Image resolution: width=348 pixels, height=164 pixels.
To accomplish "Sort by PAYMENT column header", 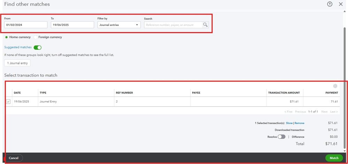I will (x=332, y=93).
